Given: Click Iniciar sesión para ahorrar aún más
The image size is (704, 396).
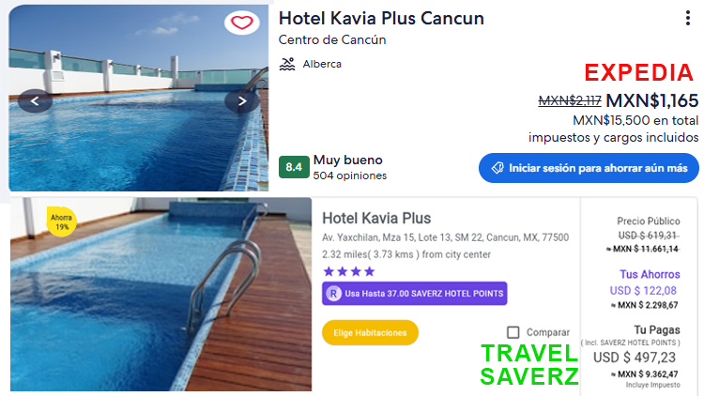Looking at the screenshot, I should 589,168.
